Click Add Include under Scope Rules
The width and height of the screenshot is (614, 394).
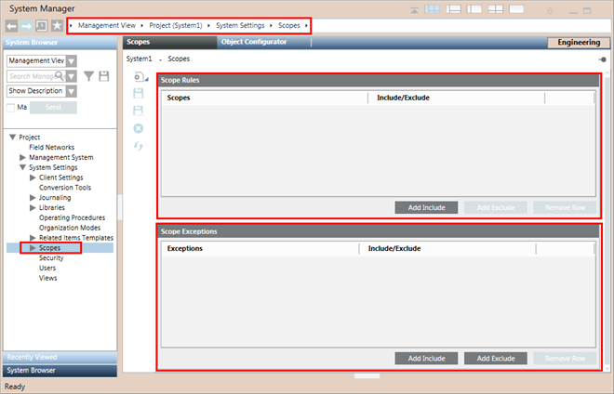coord(425,207)
